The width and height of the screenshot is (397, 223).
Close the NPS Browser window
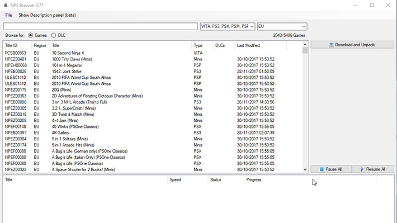(x=388, y=5)
